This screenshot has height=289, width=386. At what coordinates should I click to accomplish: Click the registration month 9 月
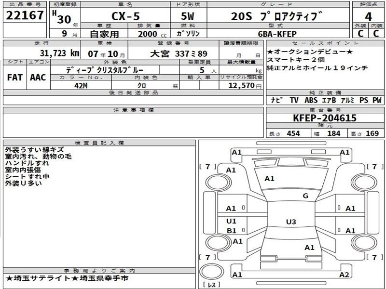point(69,33)
